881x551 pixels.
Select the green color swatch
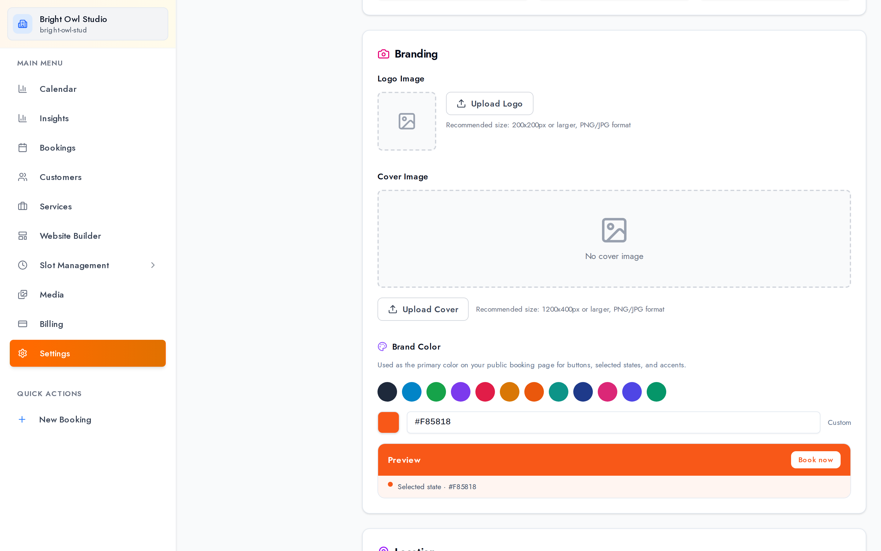click(x=436, y=392)
